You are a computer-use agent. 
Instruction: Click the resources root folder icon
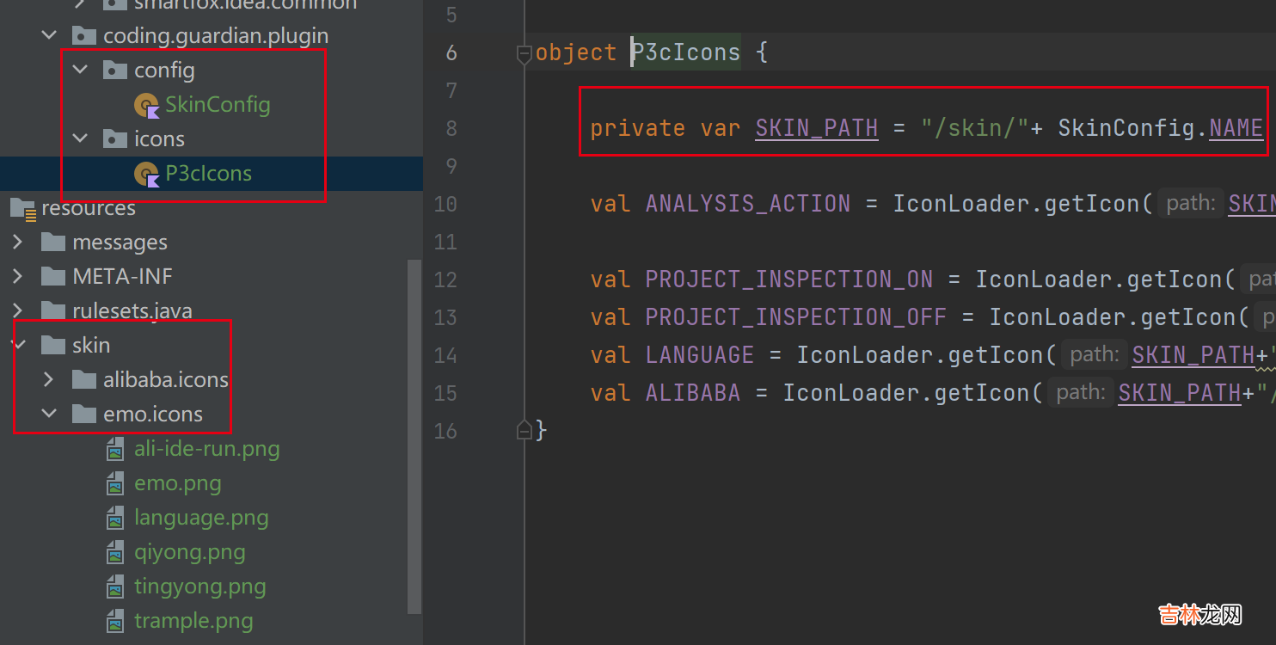[22, 208]
